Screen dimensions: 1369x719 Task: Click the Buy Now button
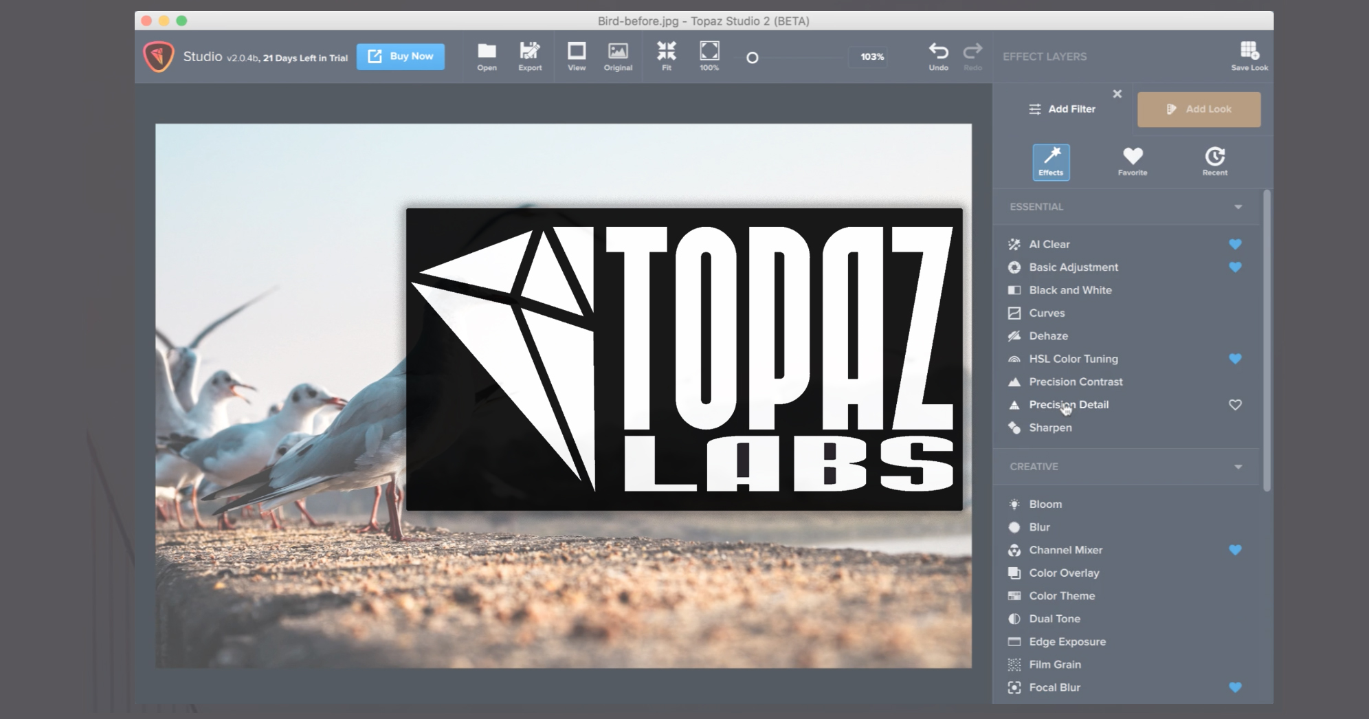coord(401,56)
